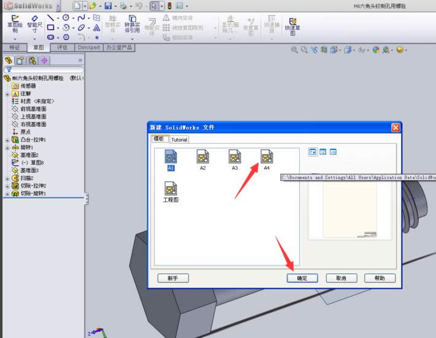Open the Line tool dropdown arrow

pyautogui.click(x=58, y=18)
